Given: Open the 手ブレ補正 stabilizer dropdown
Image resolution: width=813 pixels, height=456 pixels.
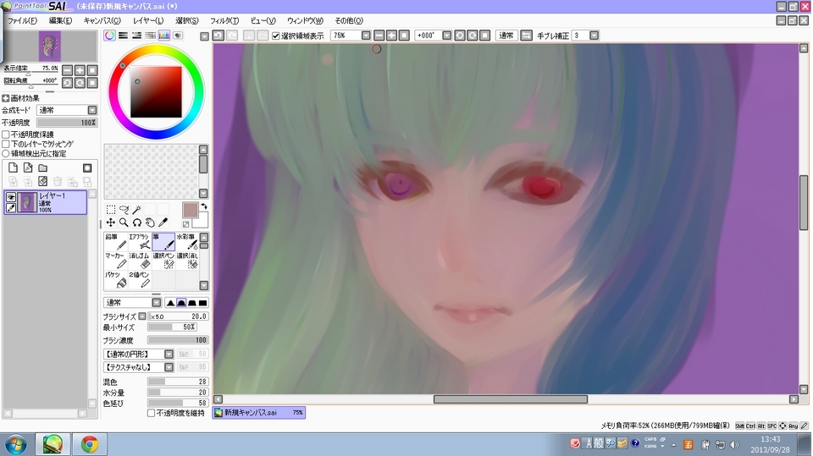Looking at the screenshot, I should (x=595, y=36).
